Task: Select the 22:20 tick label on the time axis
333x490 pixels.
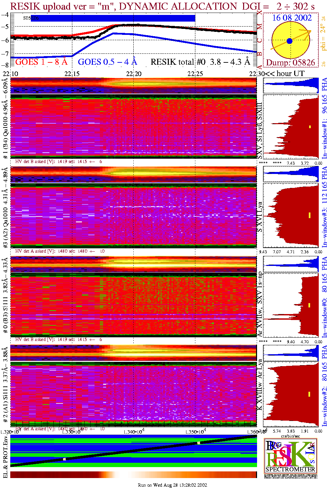Action: (x=134, y=74)
